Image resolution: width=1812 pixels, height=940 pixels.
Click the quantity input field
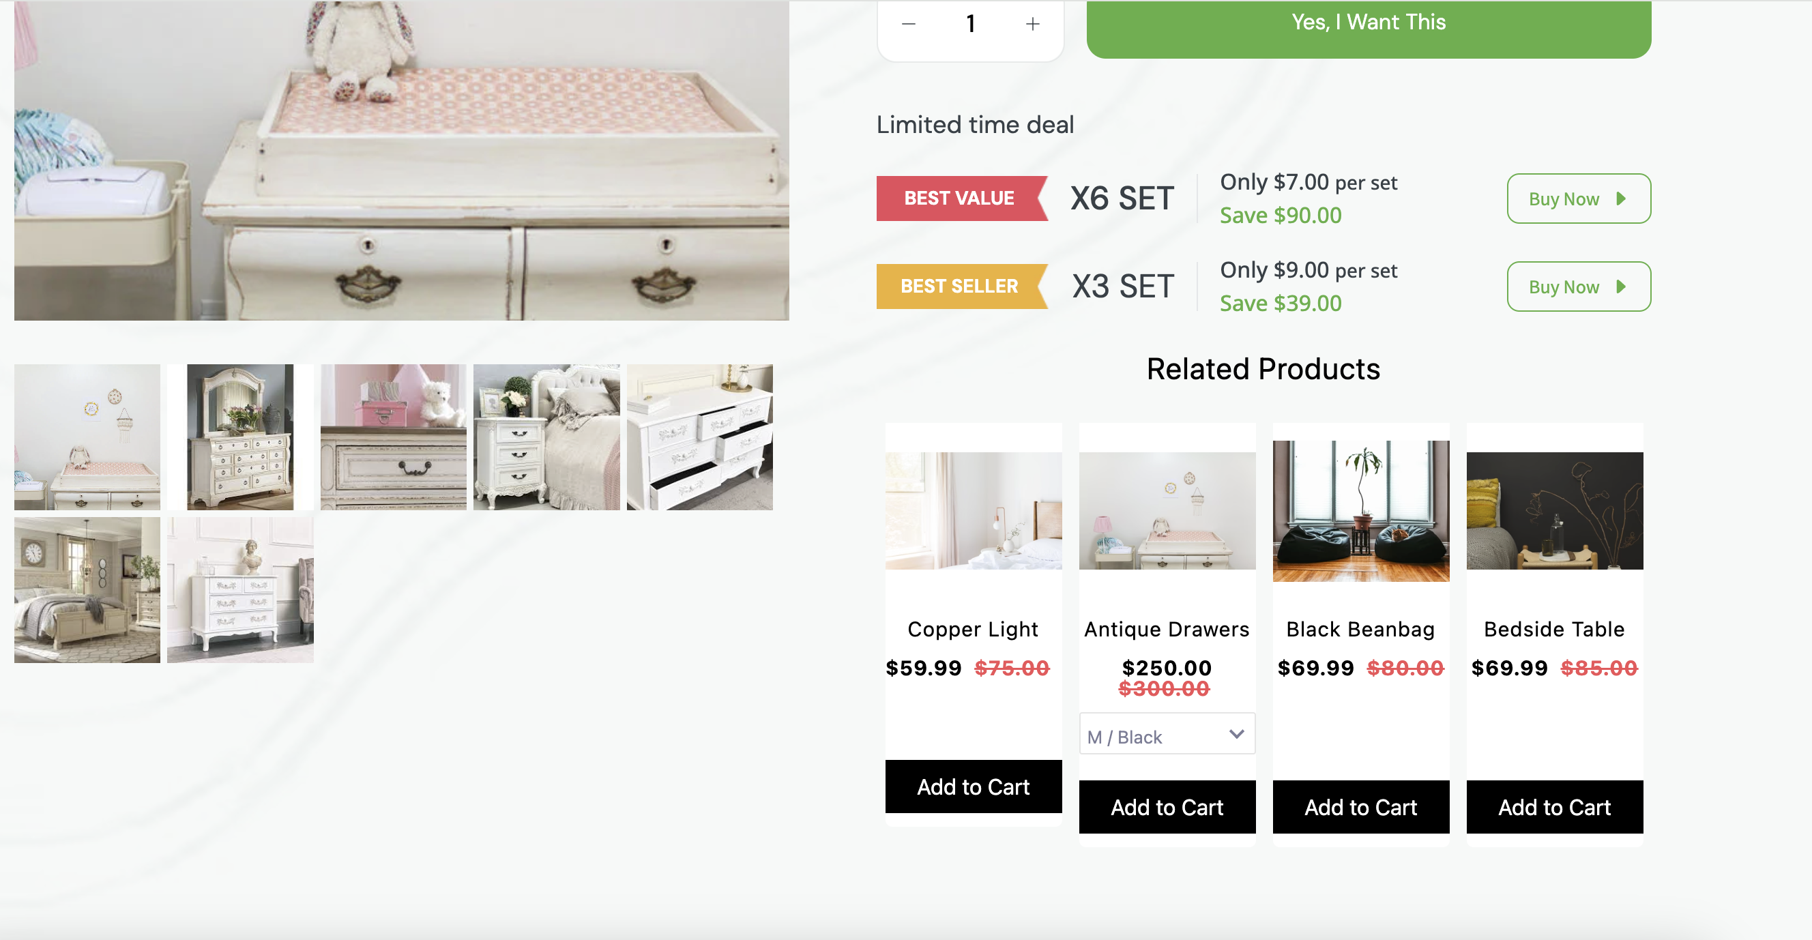(970, 24)
